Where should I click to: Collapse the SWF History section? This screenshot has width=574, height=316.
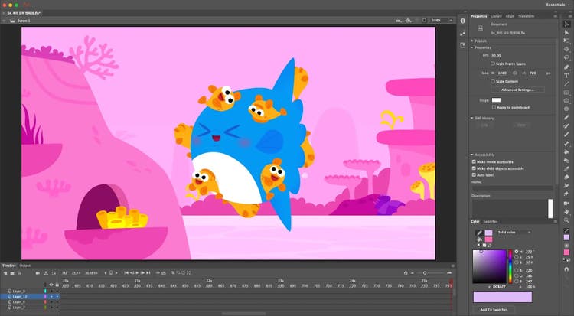(472, 119)
